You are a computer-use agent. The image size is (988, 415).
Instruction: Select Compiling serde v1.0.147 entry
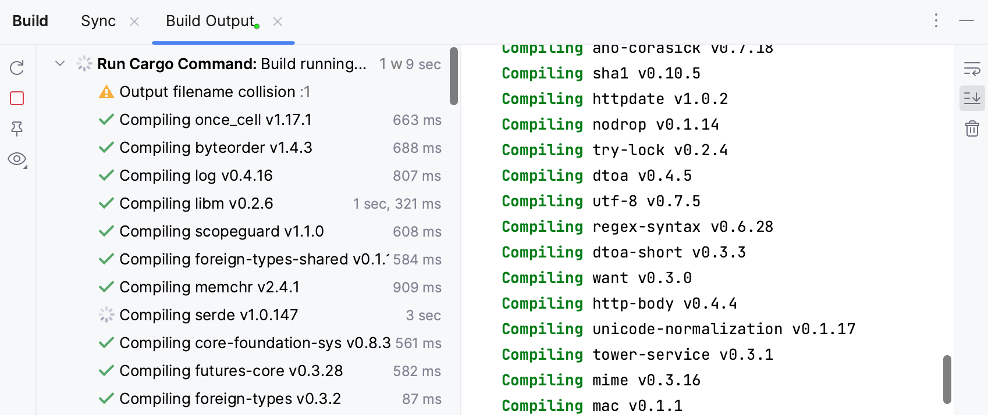[208, 315]
